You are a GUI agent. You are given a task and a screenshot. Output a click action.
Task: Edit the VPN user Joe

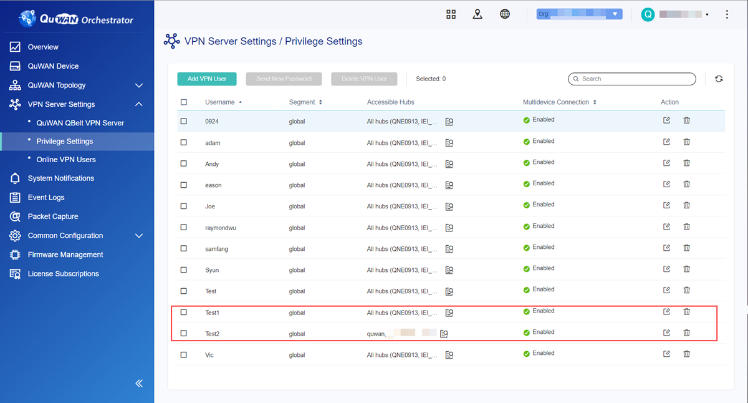click(x=666, y=205)
